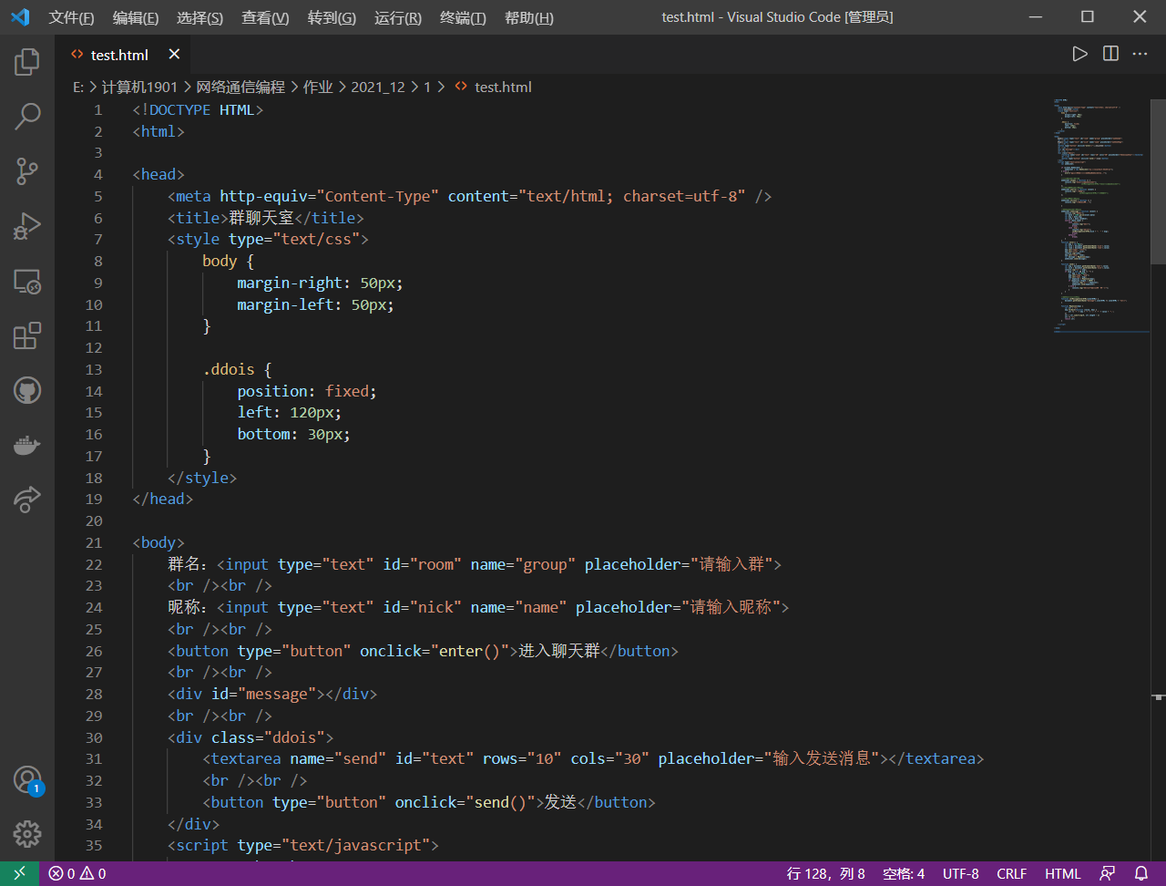Open the Remote Explorer view
The width and height of the screenshot is (1166, 886).
coord(26,282)
